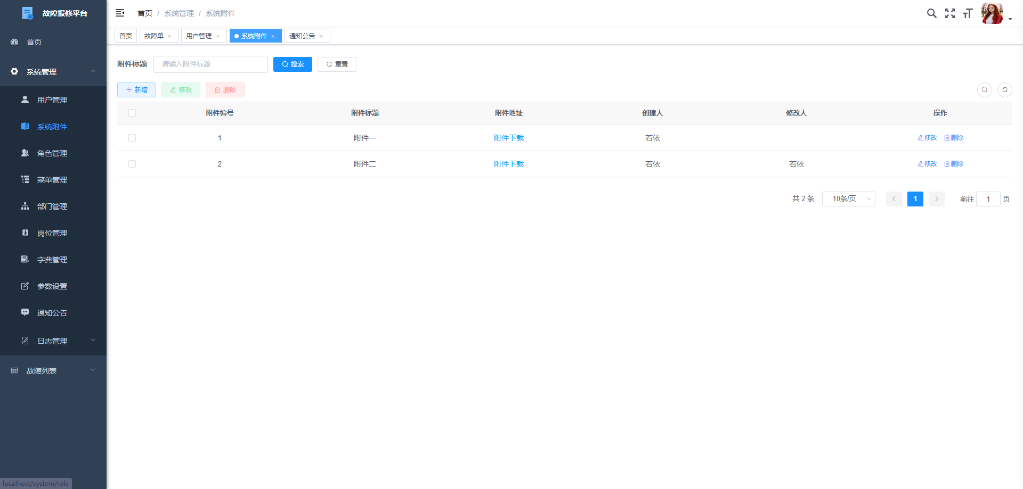
Task: Open 角色管理 in the sidebar
Action: [x=52, y=153]
